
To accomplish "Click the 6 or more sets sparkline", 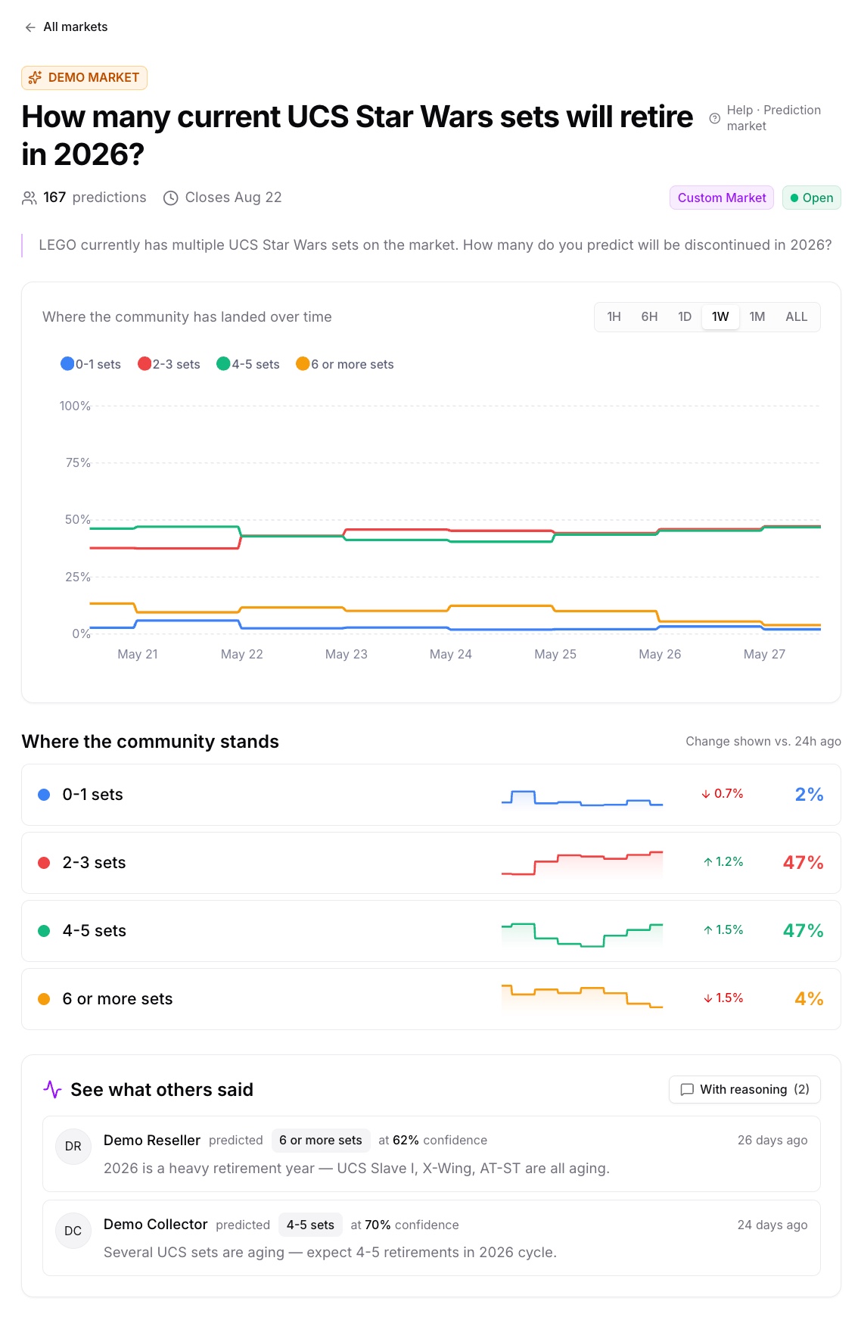I will tap(582, 998).
